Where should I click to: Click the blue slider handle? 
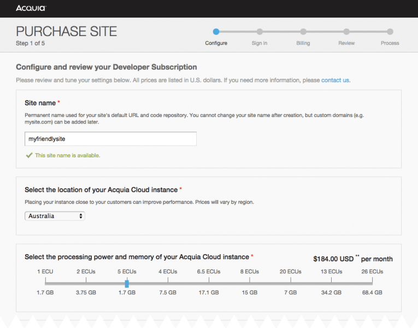(127, 283)
